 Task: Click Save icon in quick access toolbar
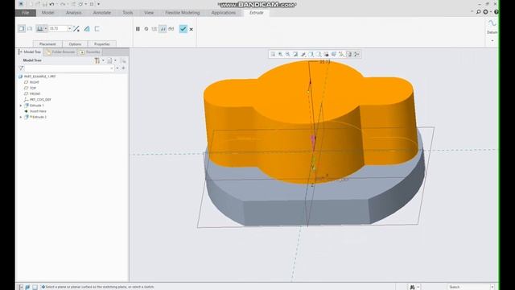45,4
